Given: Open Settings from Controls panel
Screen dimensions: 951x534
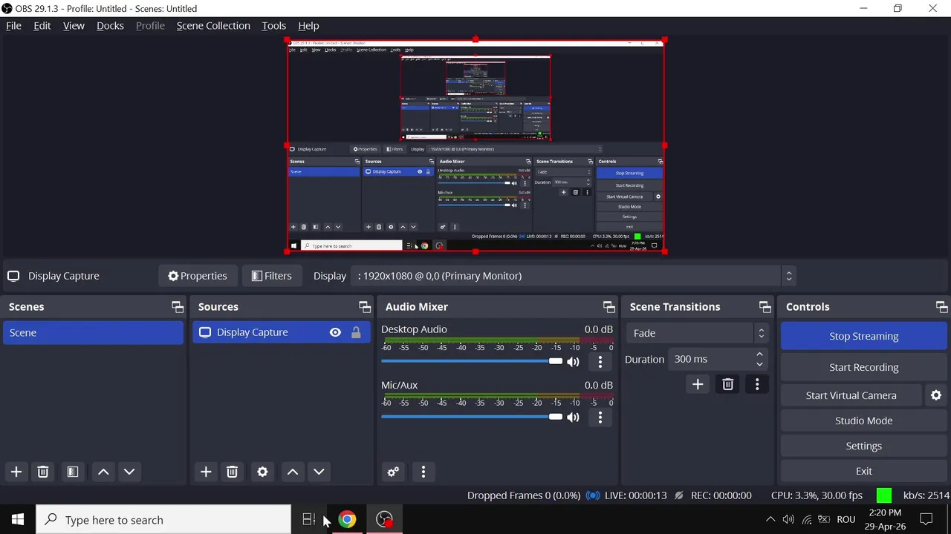Looking at the screenshot, I should tap(863, 446).
